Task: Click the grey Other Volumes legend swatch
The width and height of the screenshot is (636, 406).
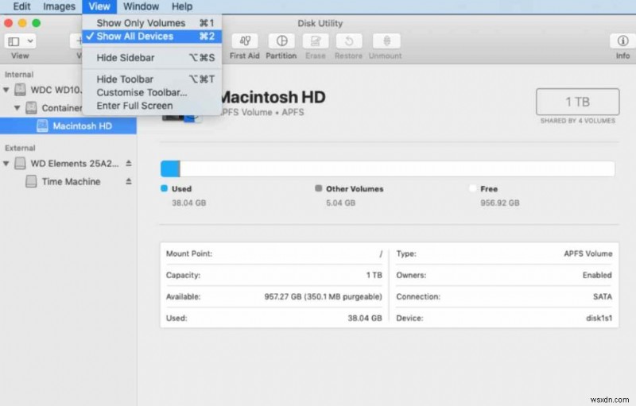Action: 319,188
